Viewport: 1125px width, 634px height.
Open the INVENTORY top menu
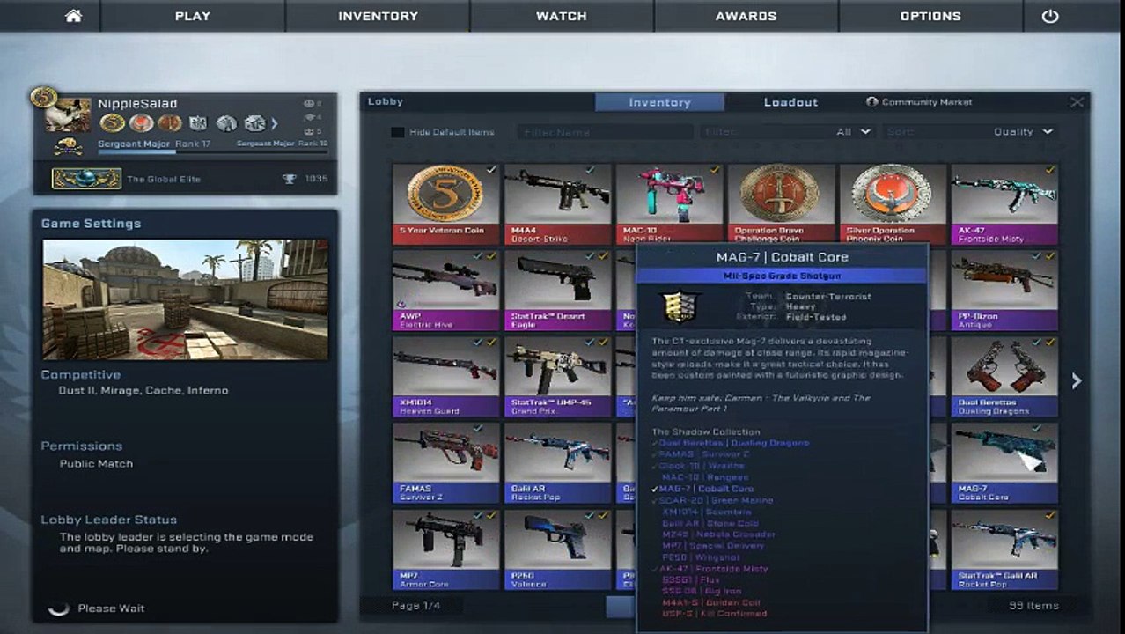coord(378,16)
